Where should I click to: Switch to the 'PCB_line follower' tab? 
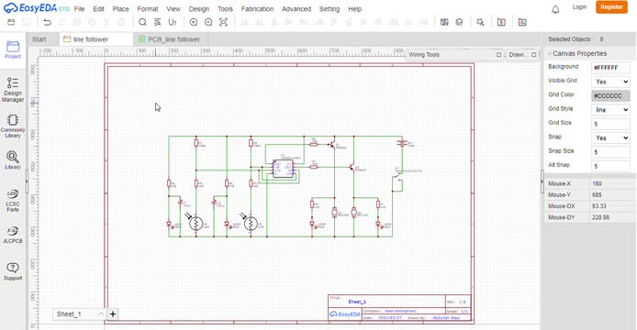pos(170,39)
